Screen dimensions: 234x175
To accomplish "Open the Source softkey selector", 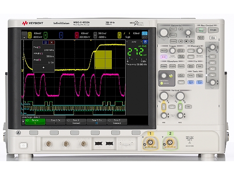I will click(35, 122).
